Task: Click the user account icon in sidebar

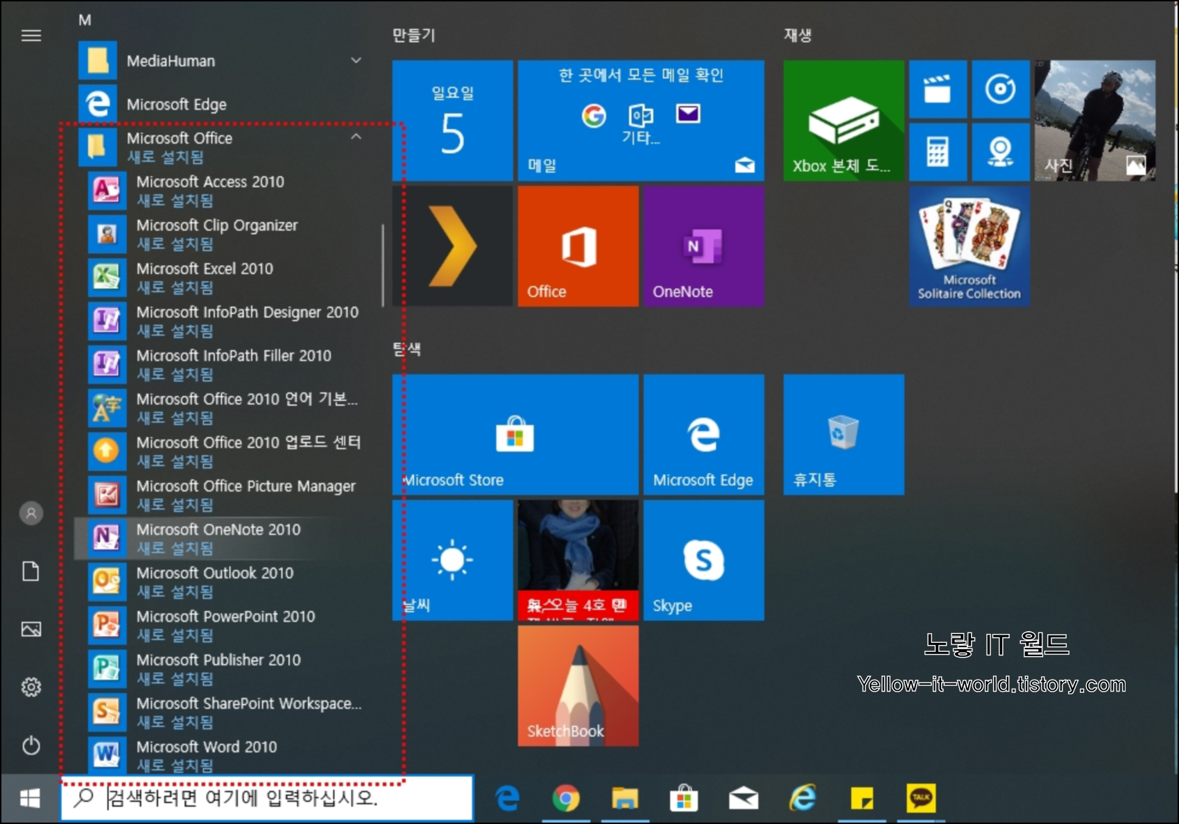Action: [x=31, y=513]
